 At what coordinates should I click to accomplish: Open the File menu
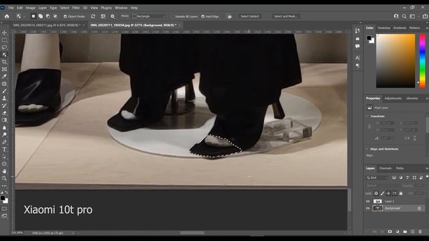[11, 8]
